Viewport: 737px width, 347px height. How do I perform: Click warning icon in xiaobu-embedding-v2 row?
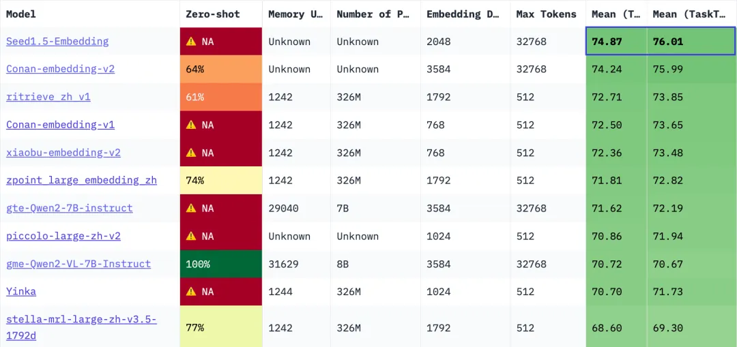(191, 153)
